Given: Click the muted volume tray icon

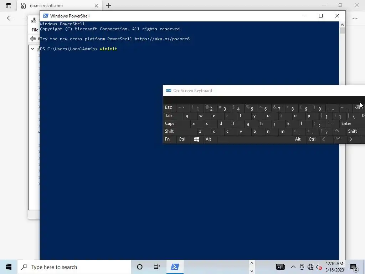Looking at the screenshot, I should coord(319,267).
